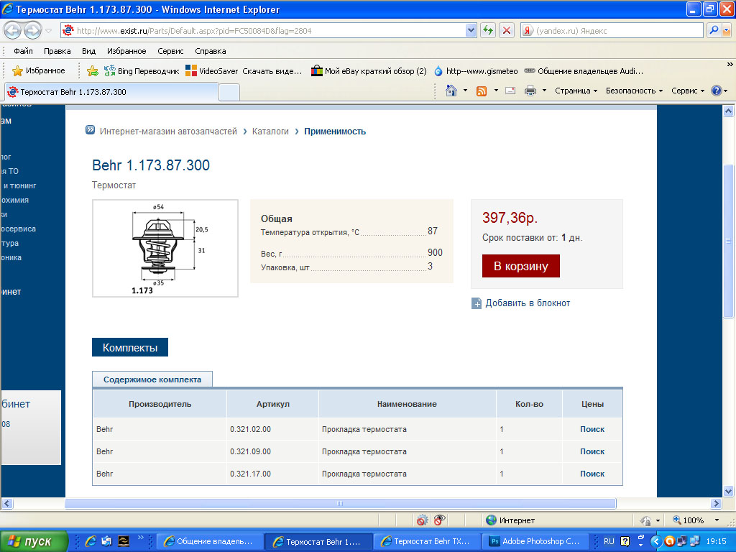Open Adobe Photoshop from the taskbar

tap(534, 541)
